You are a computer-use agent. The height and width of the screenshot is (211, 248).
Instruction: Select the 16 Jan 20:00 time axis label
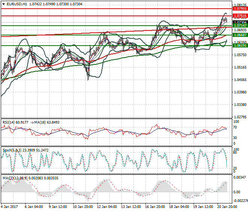coord(155,207)
